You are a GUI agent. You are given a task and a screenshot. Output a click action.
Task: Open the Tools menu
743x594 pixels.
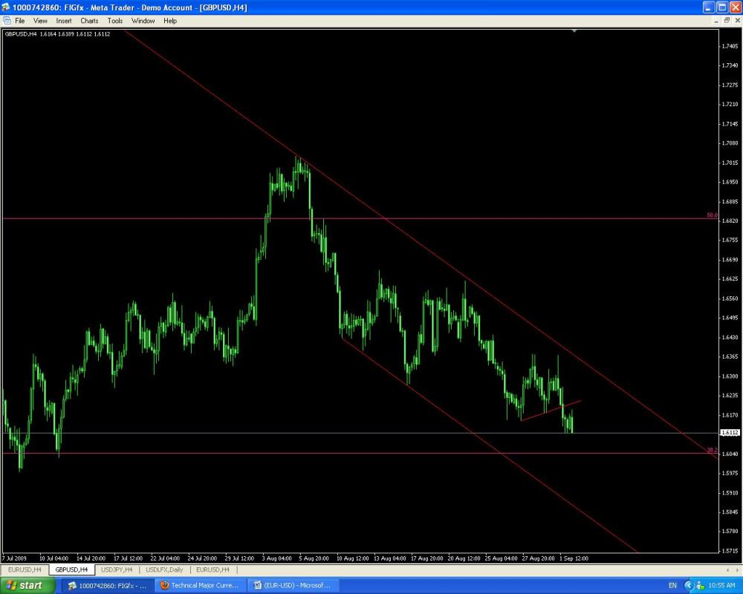point(114,21)
